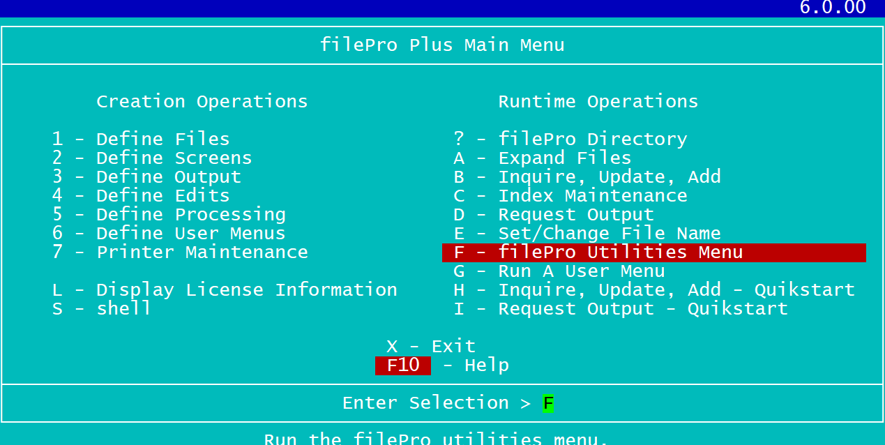Click the Runtime Operations heading
This screenshot has width=885, height=445.
(598, 101)
